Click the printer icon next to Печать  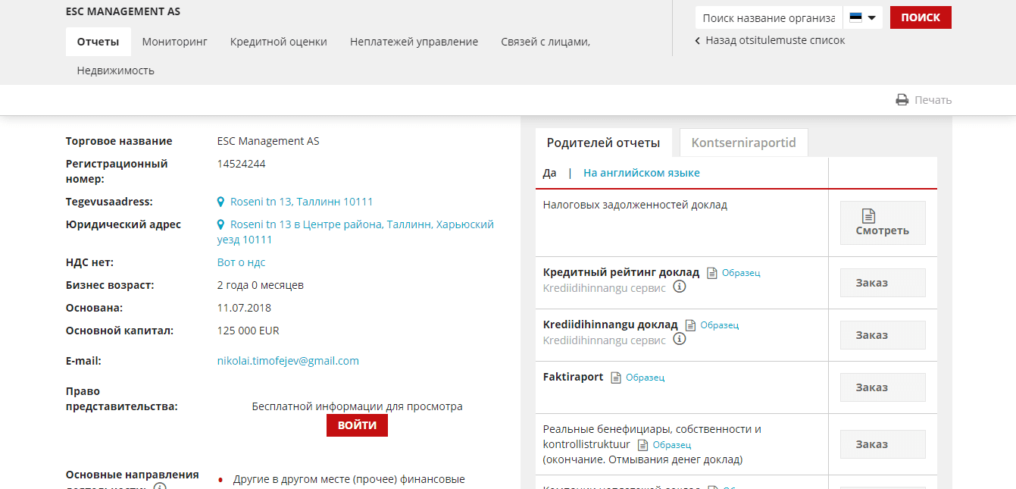coord(902,100)
